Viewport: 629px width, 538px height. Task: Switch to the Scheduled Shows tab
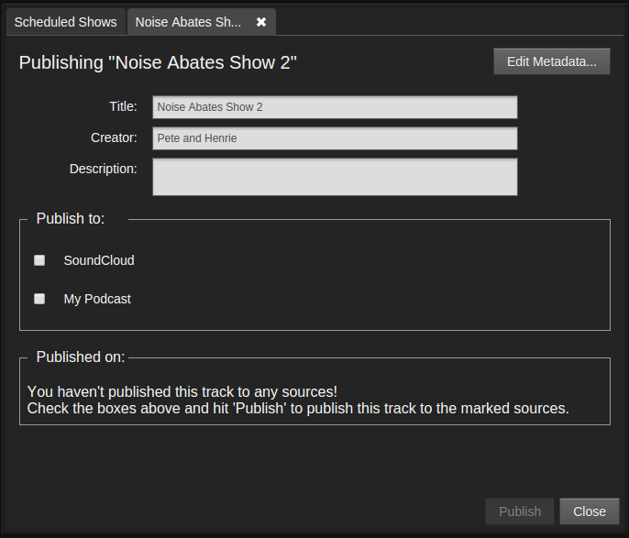pyautogui.click(x=65, y=22)
